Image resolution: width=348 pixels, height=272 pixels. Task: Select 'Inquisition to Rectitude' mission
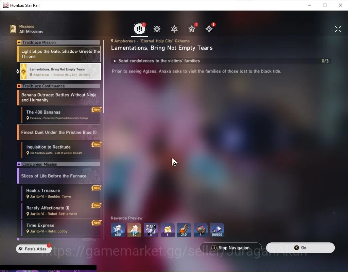point(60,150)
